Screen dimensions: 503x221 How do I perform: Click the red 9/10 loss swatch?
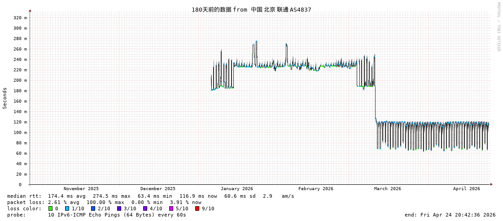tap(197, 208)
